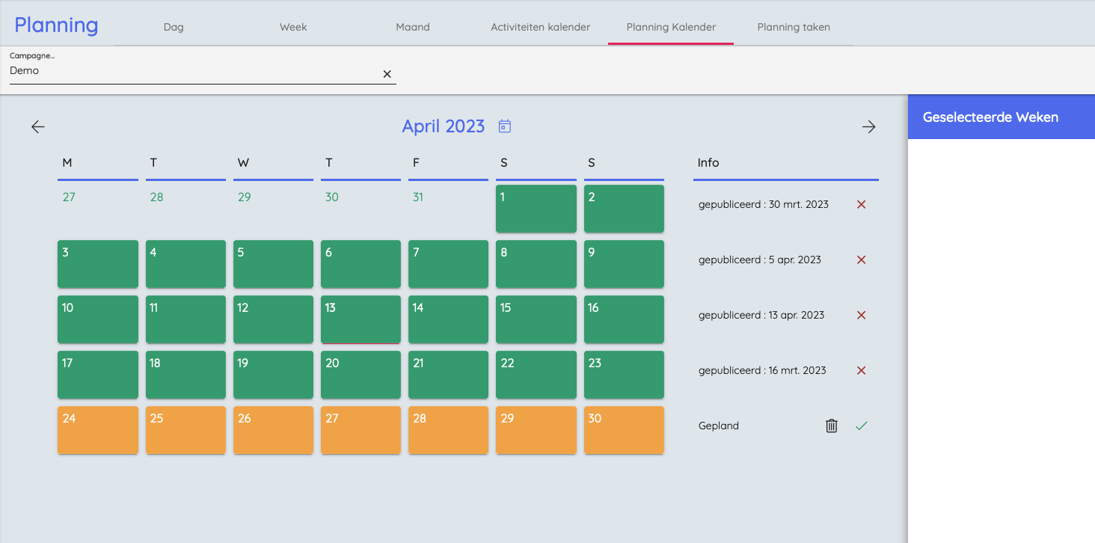Select the orange planned day 24
The width and height of the screenshot is (1095, 543).
(x=98, y=430)
